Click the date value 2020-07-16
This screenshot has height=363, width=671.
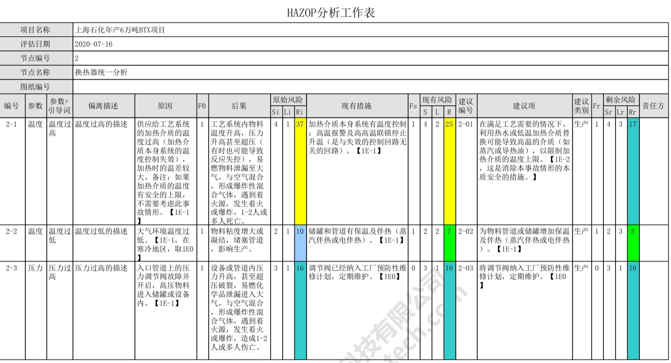pyautogui.click(x=94, y=44)
